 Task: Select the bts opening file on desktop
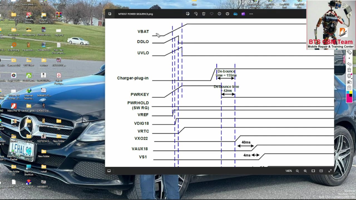pos(29,31)
